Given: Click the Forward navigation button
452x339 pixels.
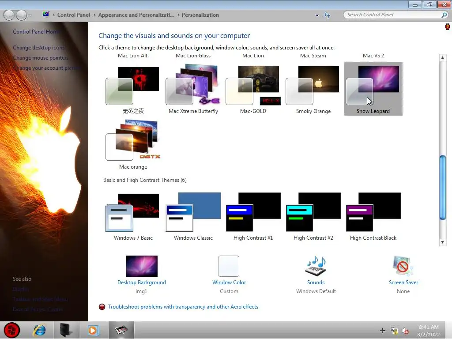Looking at the screenshot, I should [x=21, y=15].
